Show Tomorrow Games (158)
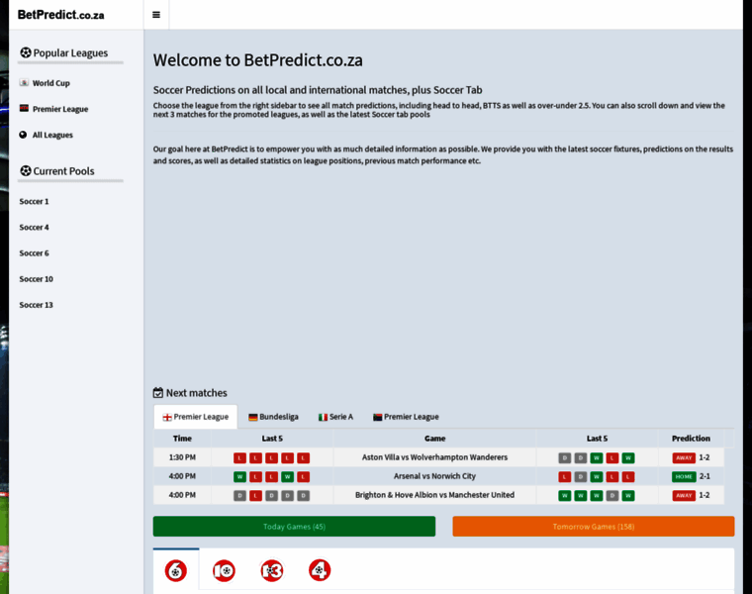The width and height of the screenshot is (752, 594). click(594, 527)
